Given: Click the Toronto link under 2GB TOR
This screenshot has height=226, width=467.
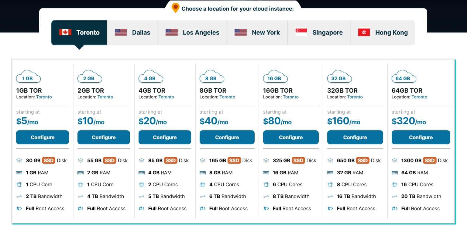Looking at the screenshot, I should 105,97.
